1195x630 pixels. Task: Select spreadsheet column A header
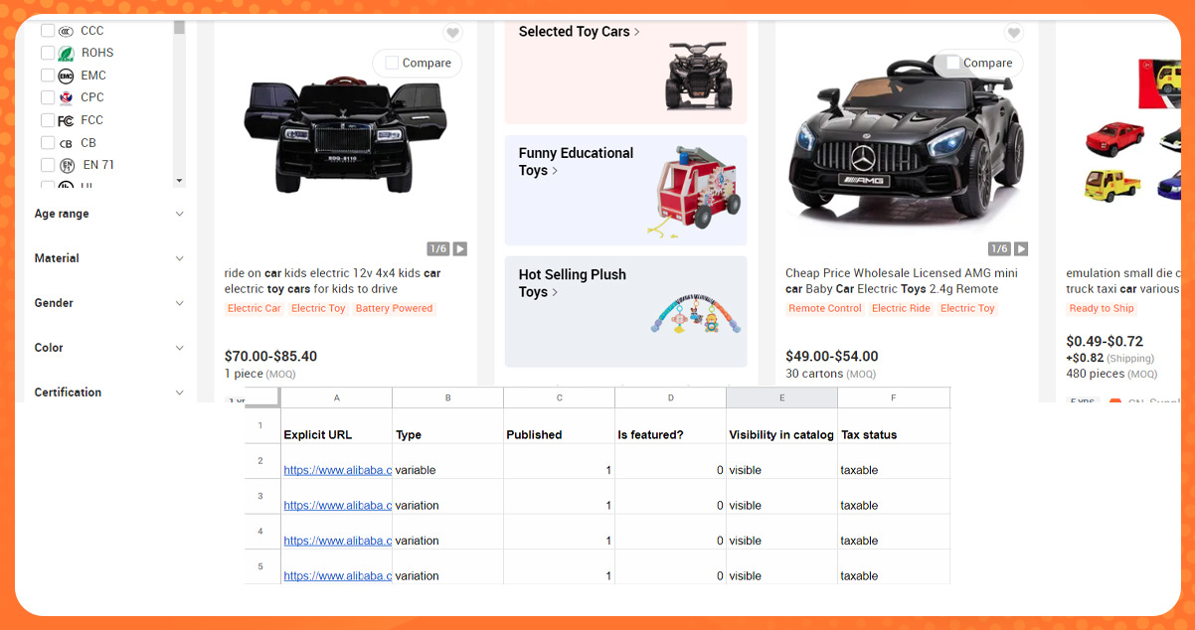pyautogui.click(x=337, y=397)
